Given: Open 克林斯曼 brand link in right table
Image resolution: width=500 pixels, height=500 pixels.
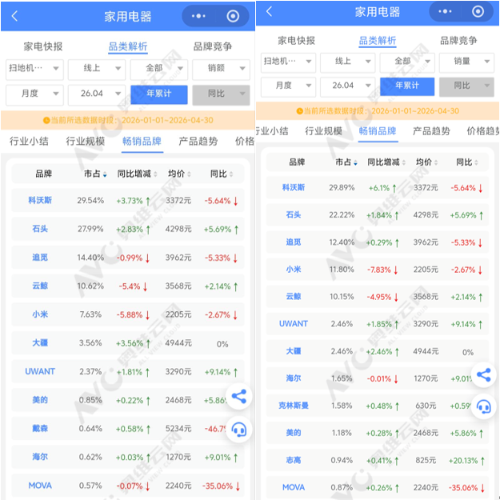Looking at the screenshot, I should (294, 406).
